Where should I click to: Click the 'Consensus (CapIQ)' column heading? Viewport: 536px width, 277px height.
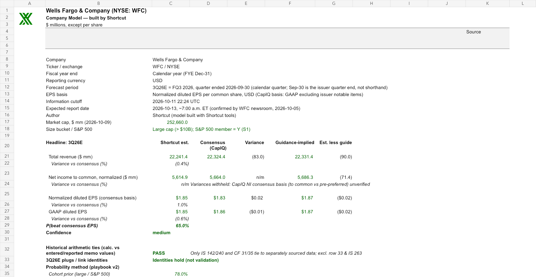tap(213, 145)
